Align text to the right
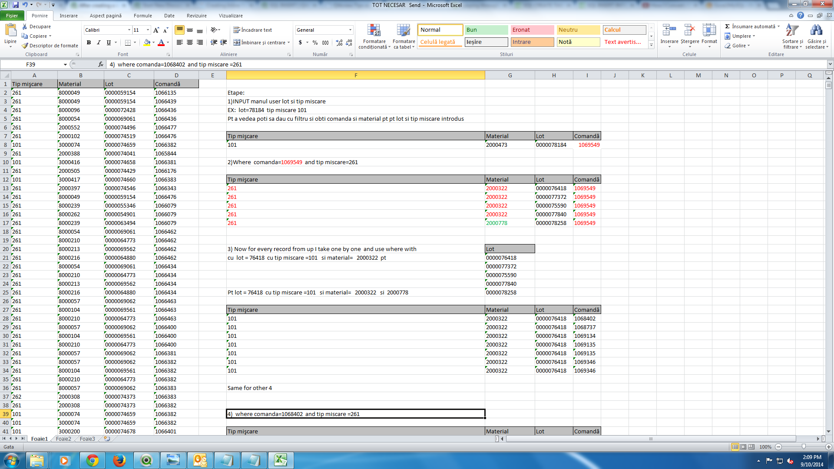The width and height of the screenshot is (834, 469). [x=200, y=43]
